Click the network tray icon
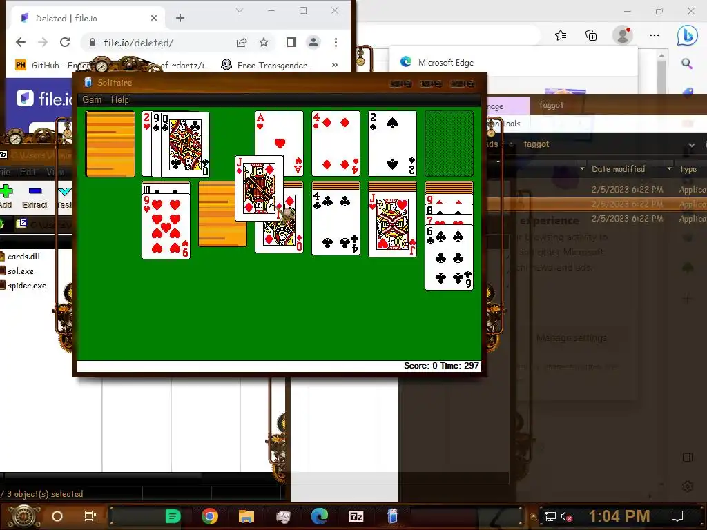The image size is (707, 530). click(550, 516)
